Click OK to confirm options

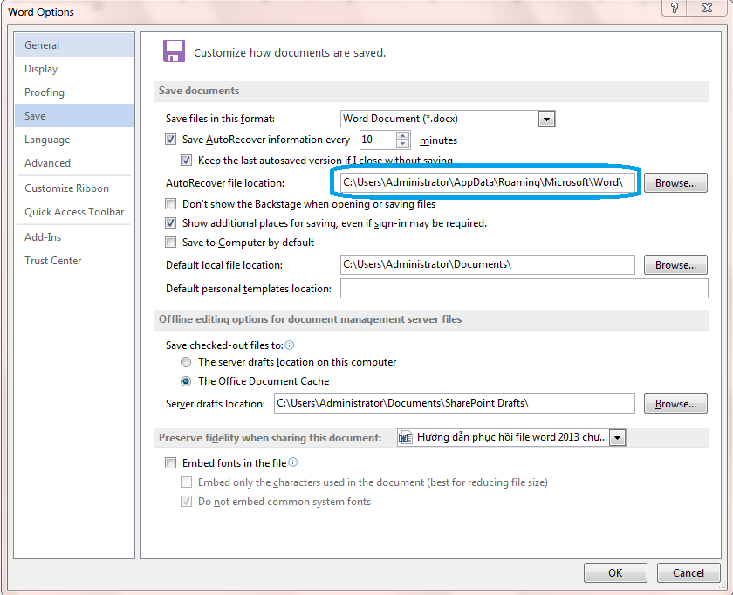(x=615, y=573)
